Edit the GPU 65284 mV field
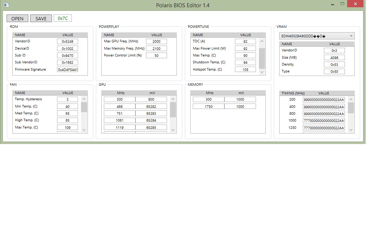Screen dimensions: 366x228 pos(151,120)
